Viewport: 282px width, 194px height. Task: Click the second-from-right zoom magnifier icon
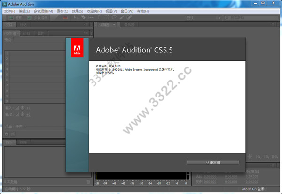pyautogui.click(x=266, y=157)
